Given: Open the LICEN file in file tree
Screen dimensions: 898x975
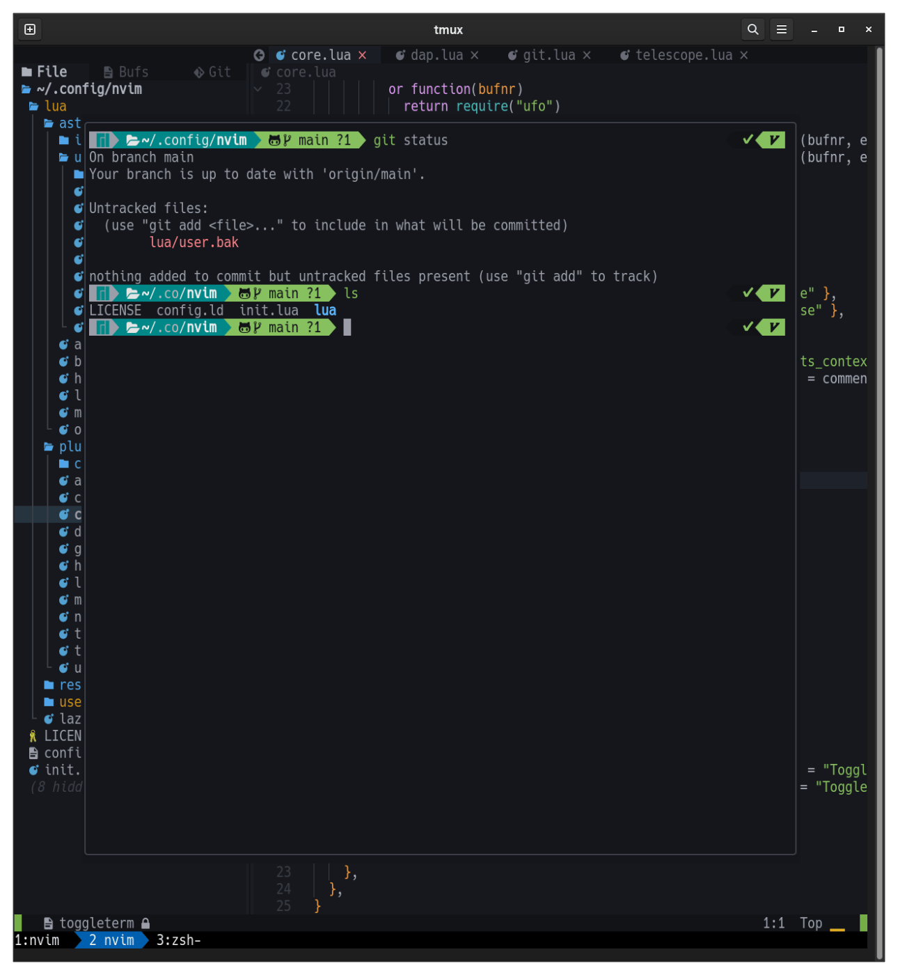Looking at the screenshot, I should 55,736.
